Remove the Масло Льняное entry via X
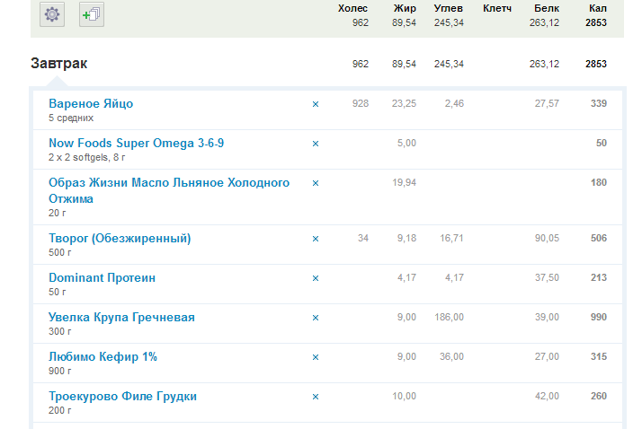 (316, 183)
